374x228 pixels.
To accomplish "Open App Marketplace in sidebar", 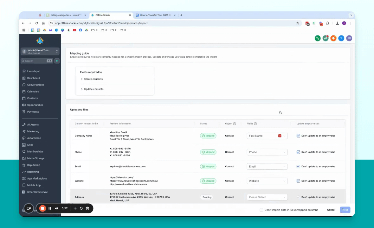I will coord(37,179).
